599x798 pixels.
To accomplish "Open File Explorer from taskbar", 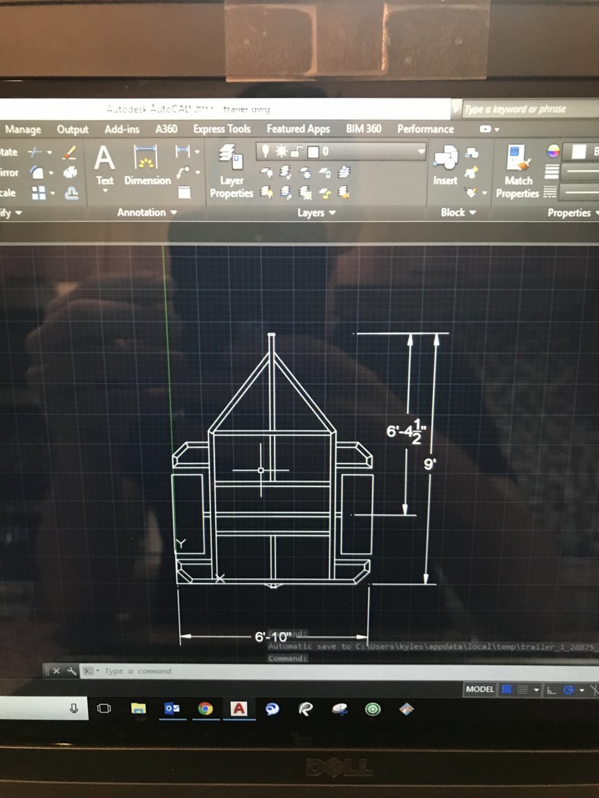I will [x=138, y=709].
